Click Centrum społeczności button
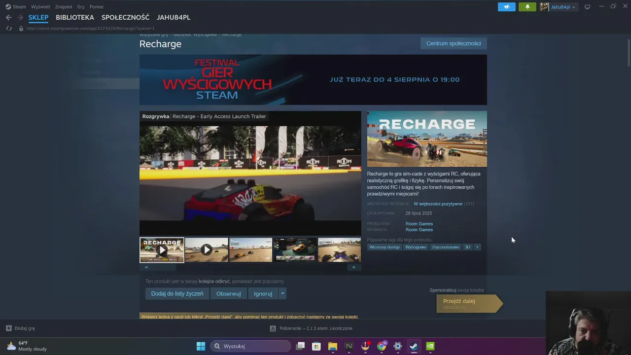This screenshot has width=631, height=355. (x=454, y=43)
